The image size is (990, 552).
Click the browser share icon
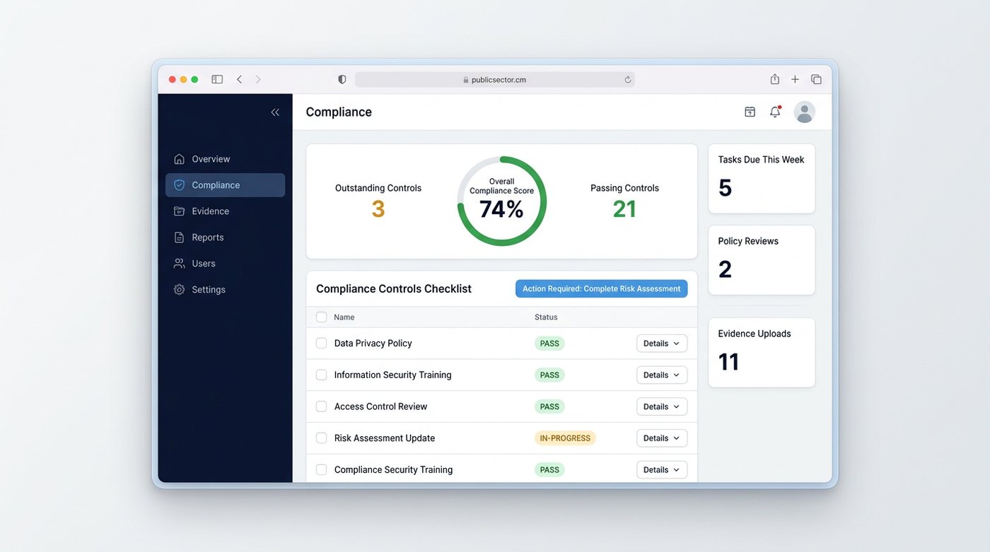point(775,79)
